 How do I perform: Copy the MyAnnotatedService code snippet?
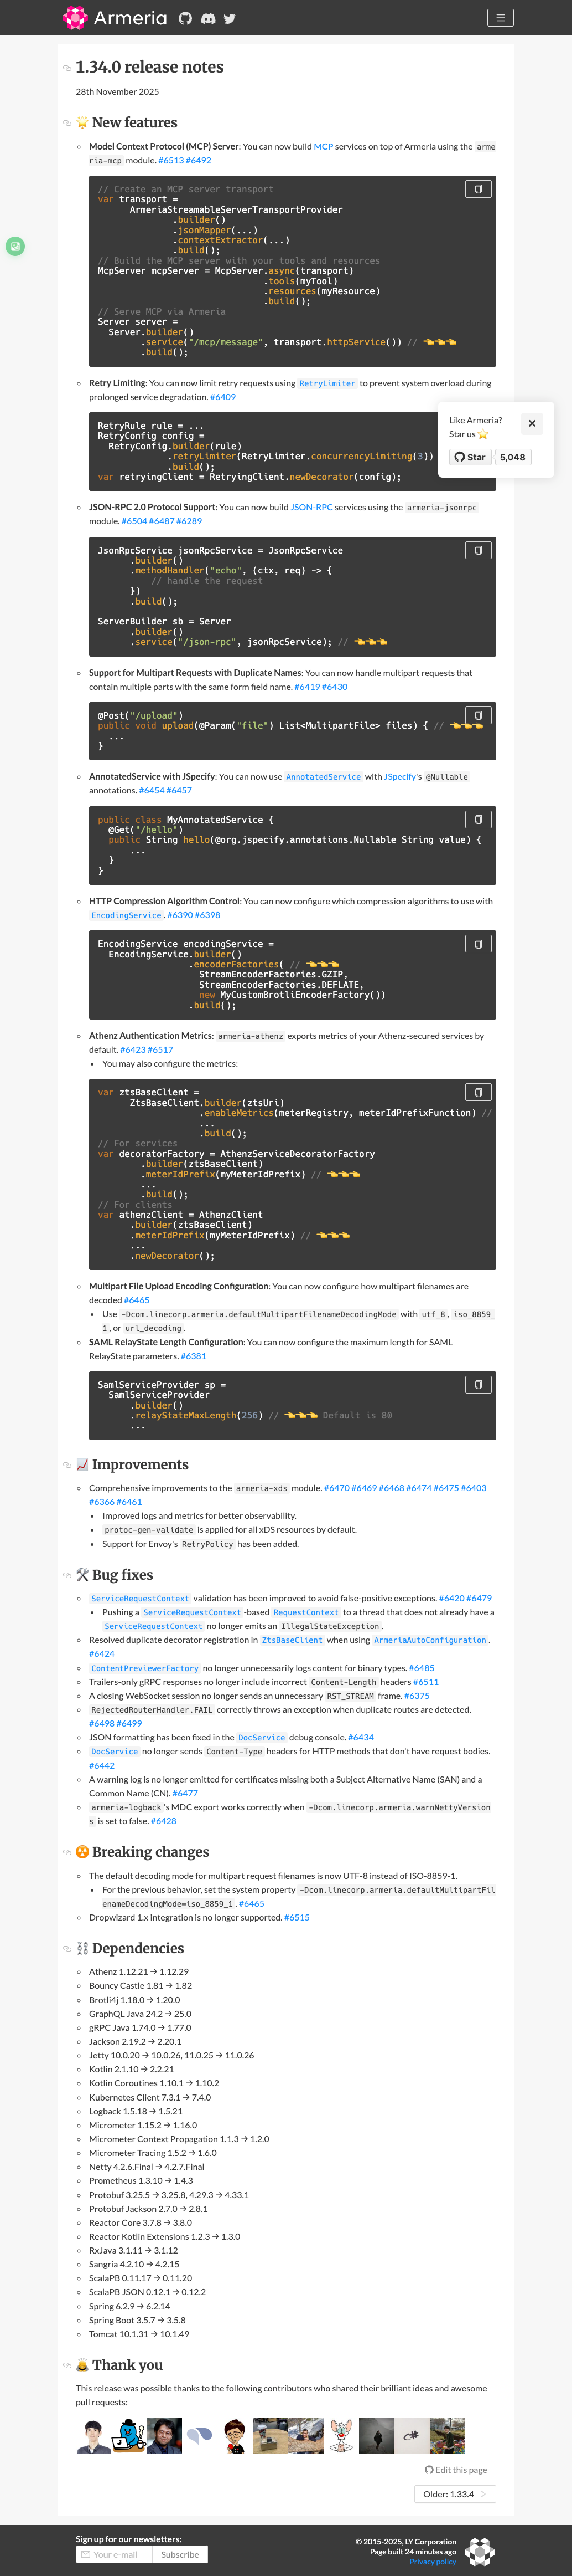pos(478,820)
